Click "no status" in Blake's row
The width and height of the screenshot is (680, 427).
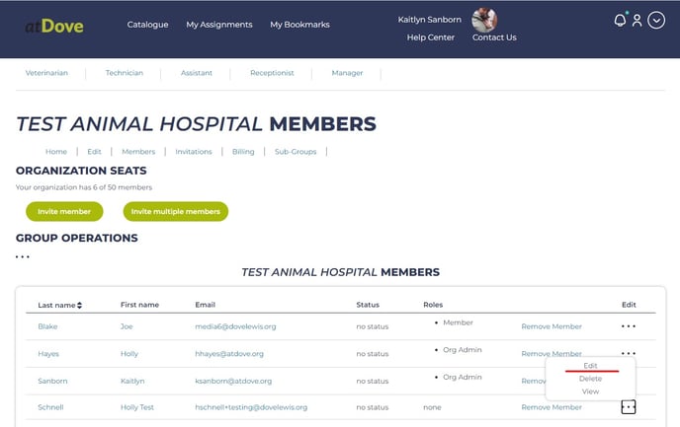point(372,326)
